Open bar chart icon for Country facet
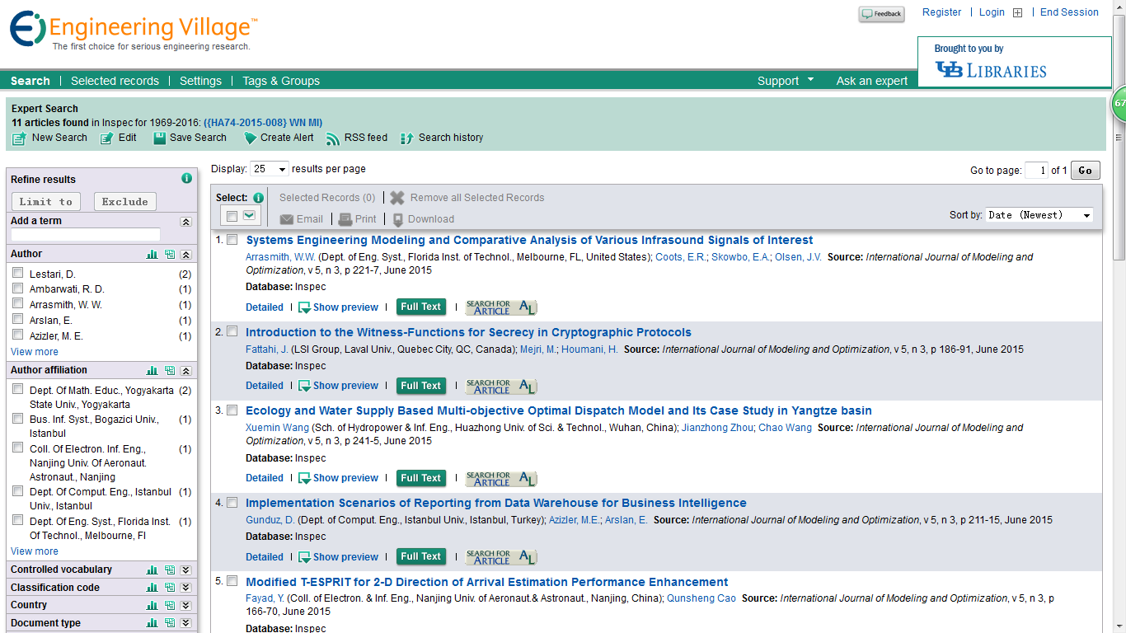This screenshot has width=1126, height=633. pyautogui.click(x=152, y=605)
